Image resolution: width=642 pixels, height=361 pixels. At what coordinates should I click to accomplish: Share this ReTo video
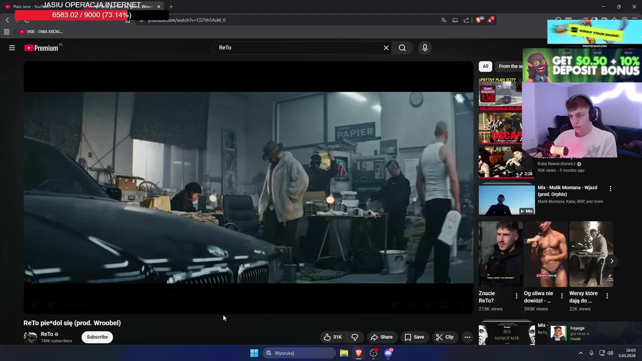pos(381,337)
